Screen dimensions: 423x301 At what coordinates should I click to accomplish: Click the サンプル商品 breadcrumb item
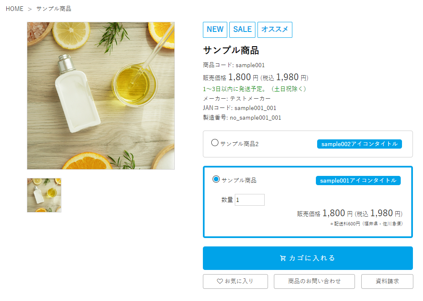[x=54, y=9]
